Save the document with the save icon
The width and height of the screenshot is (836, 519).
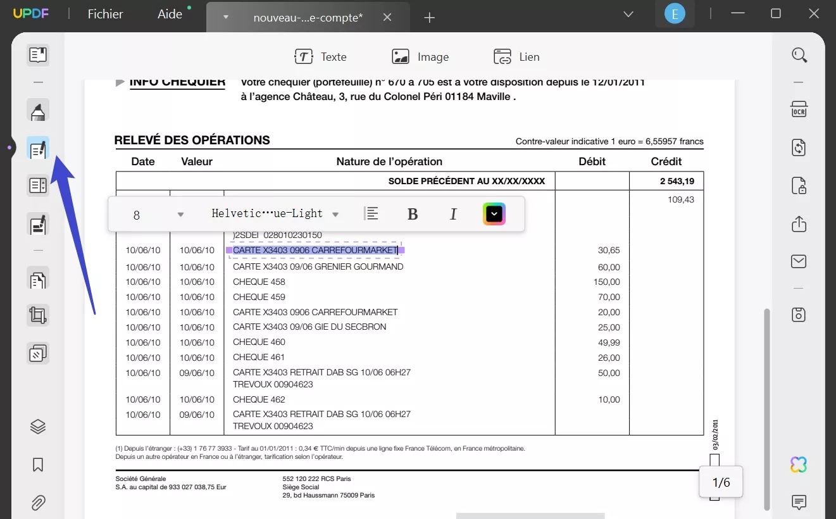[x=799, y=314]
